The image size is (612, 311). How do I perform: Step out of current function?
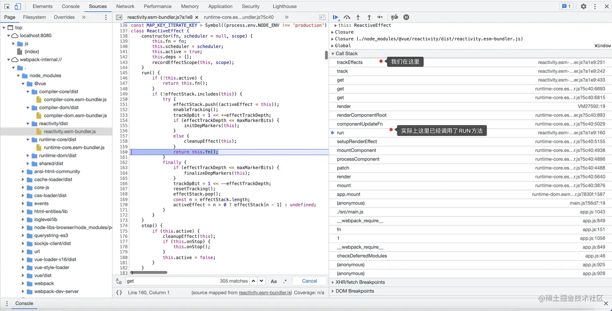(x=369, y=17)
